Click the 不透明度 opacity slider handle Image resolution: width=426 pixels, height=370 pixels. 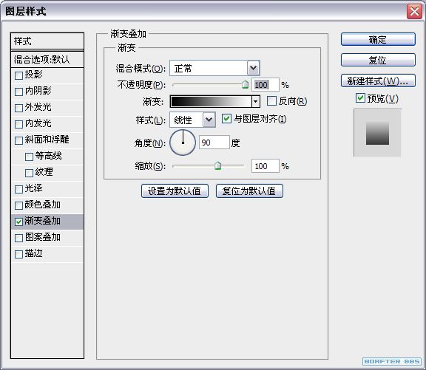pos(245,84)
